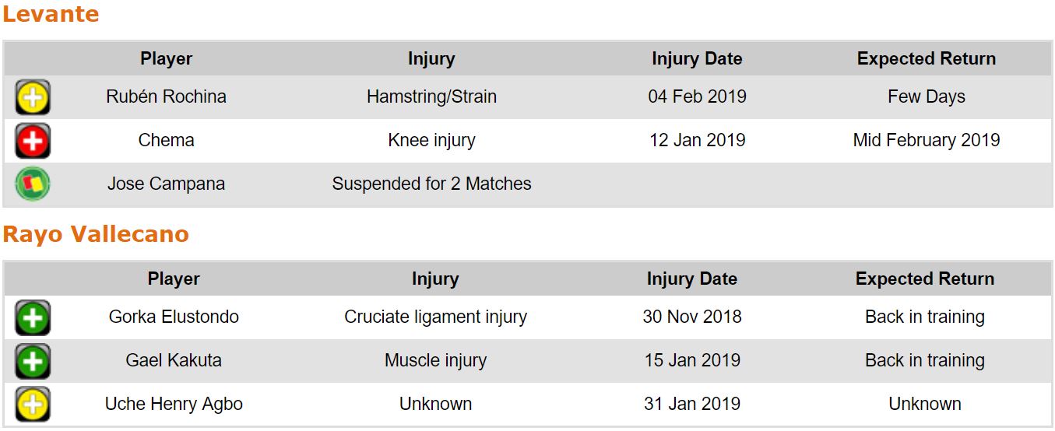
Task: Click Levante table's Expected Return column header
Action: [x=926, y=59]
